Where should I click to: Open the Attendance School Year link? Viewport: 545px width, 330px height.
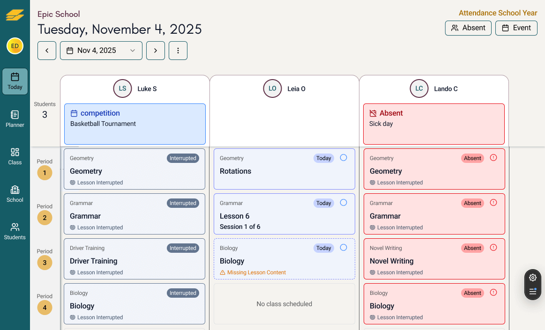(498, 13)
